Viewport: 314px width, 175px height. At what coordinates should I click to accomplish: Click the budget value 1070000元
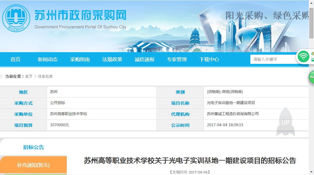pos(59,125)
